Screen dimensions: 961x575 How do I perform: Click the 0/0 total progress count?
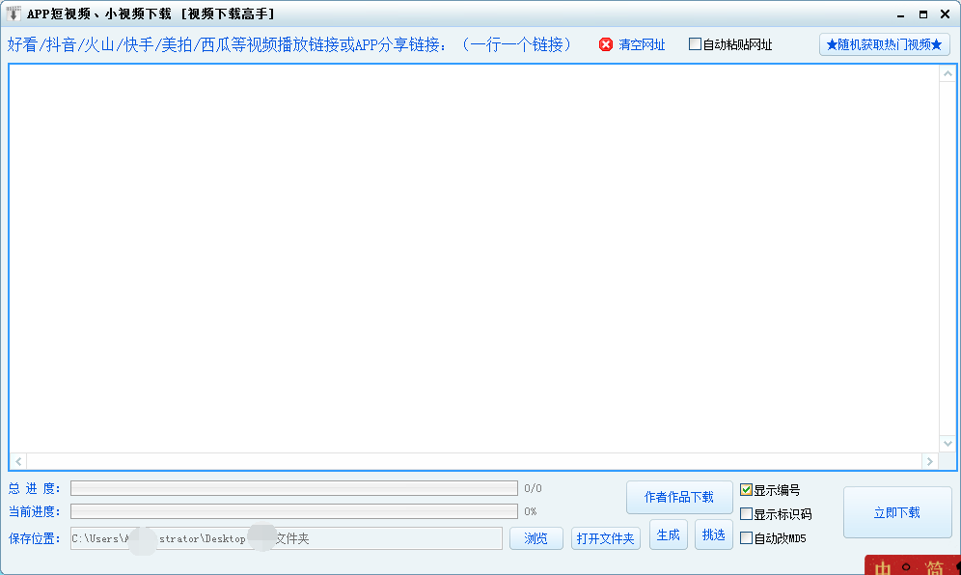click(x=533, y=488)
